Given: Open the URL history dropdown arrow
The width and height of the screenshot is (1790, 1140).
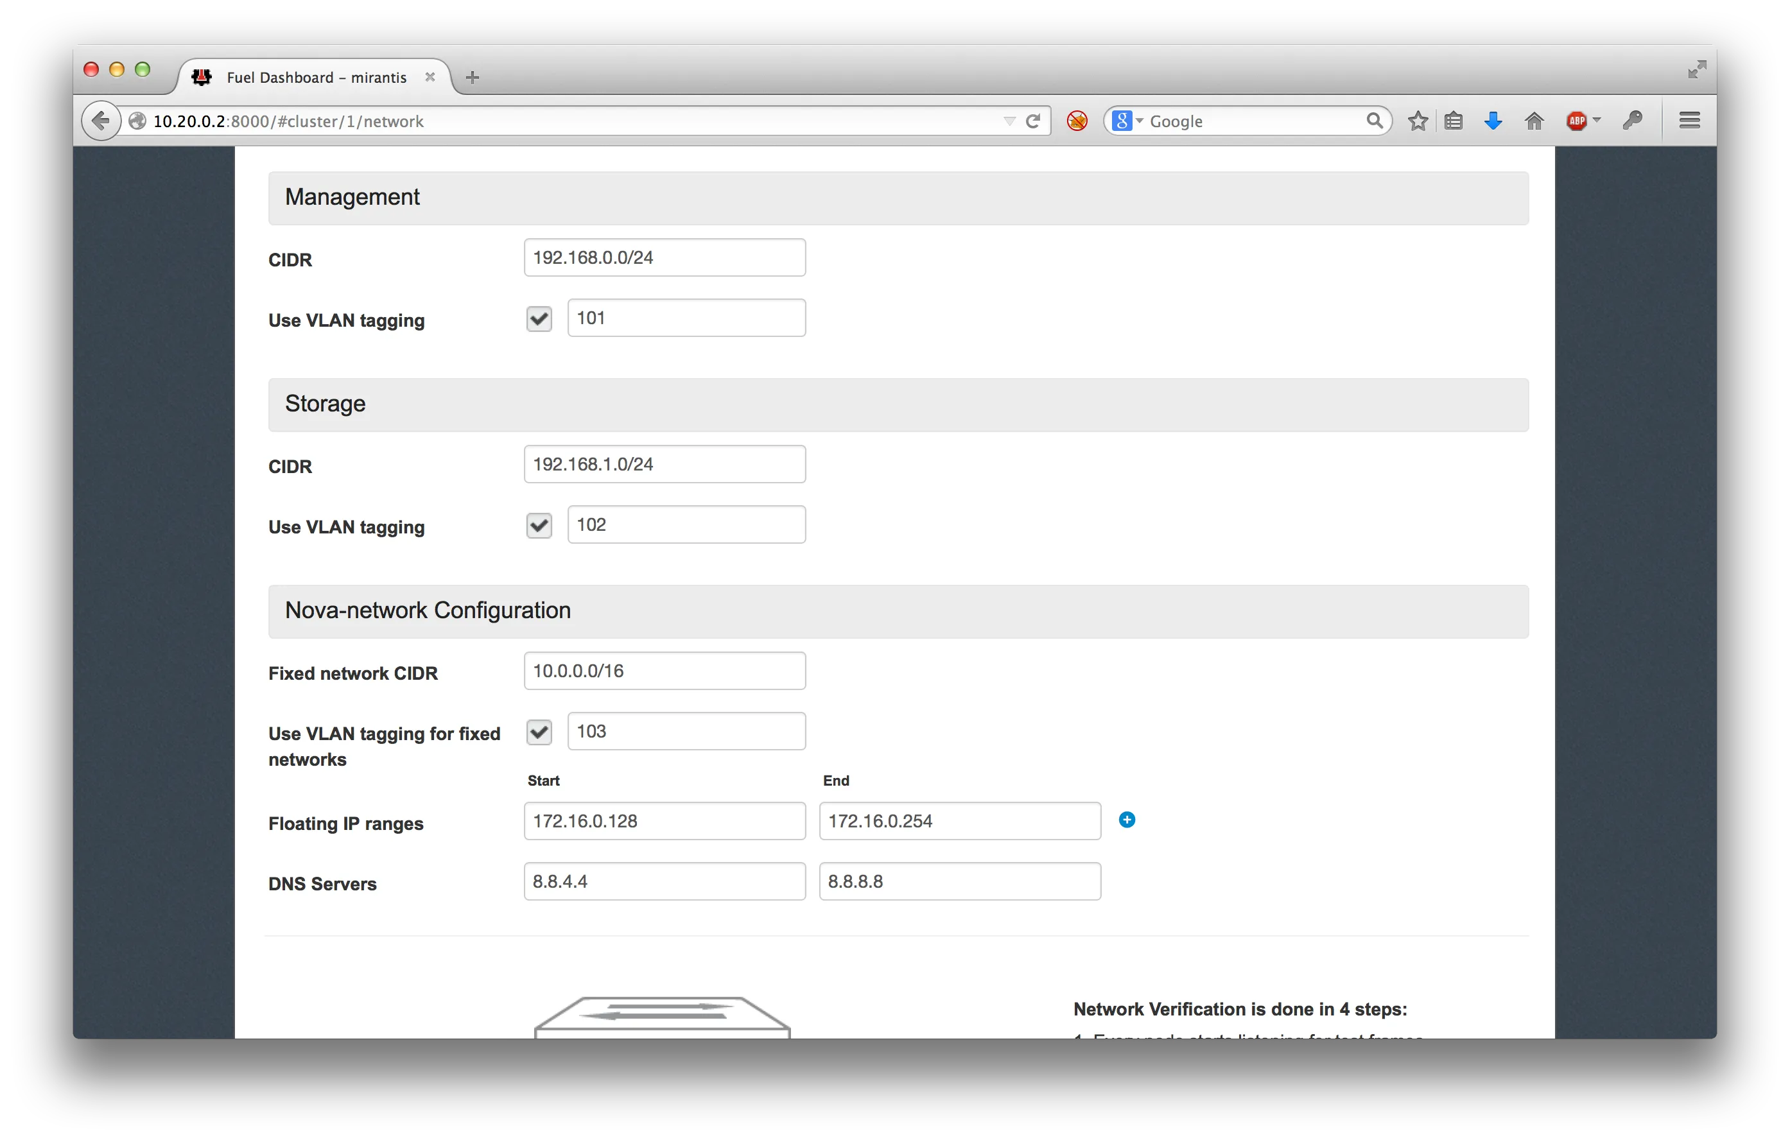Looking at the screenshot, I should coord(1009,121).
